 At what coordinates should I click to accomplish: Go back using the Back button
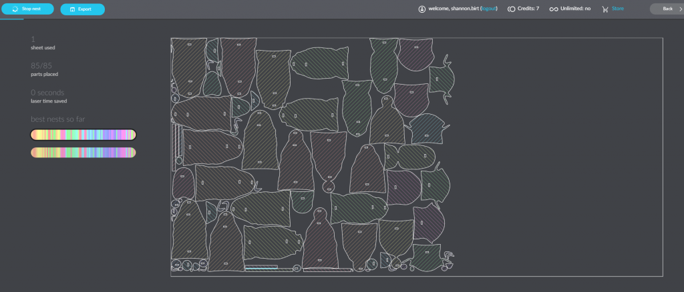click(x=667, y=9)
